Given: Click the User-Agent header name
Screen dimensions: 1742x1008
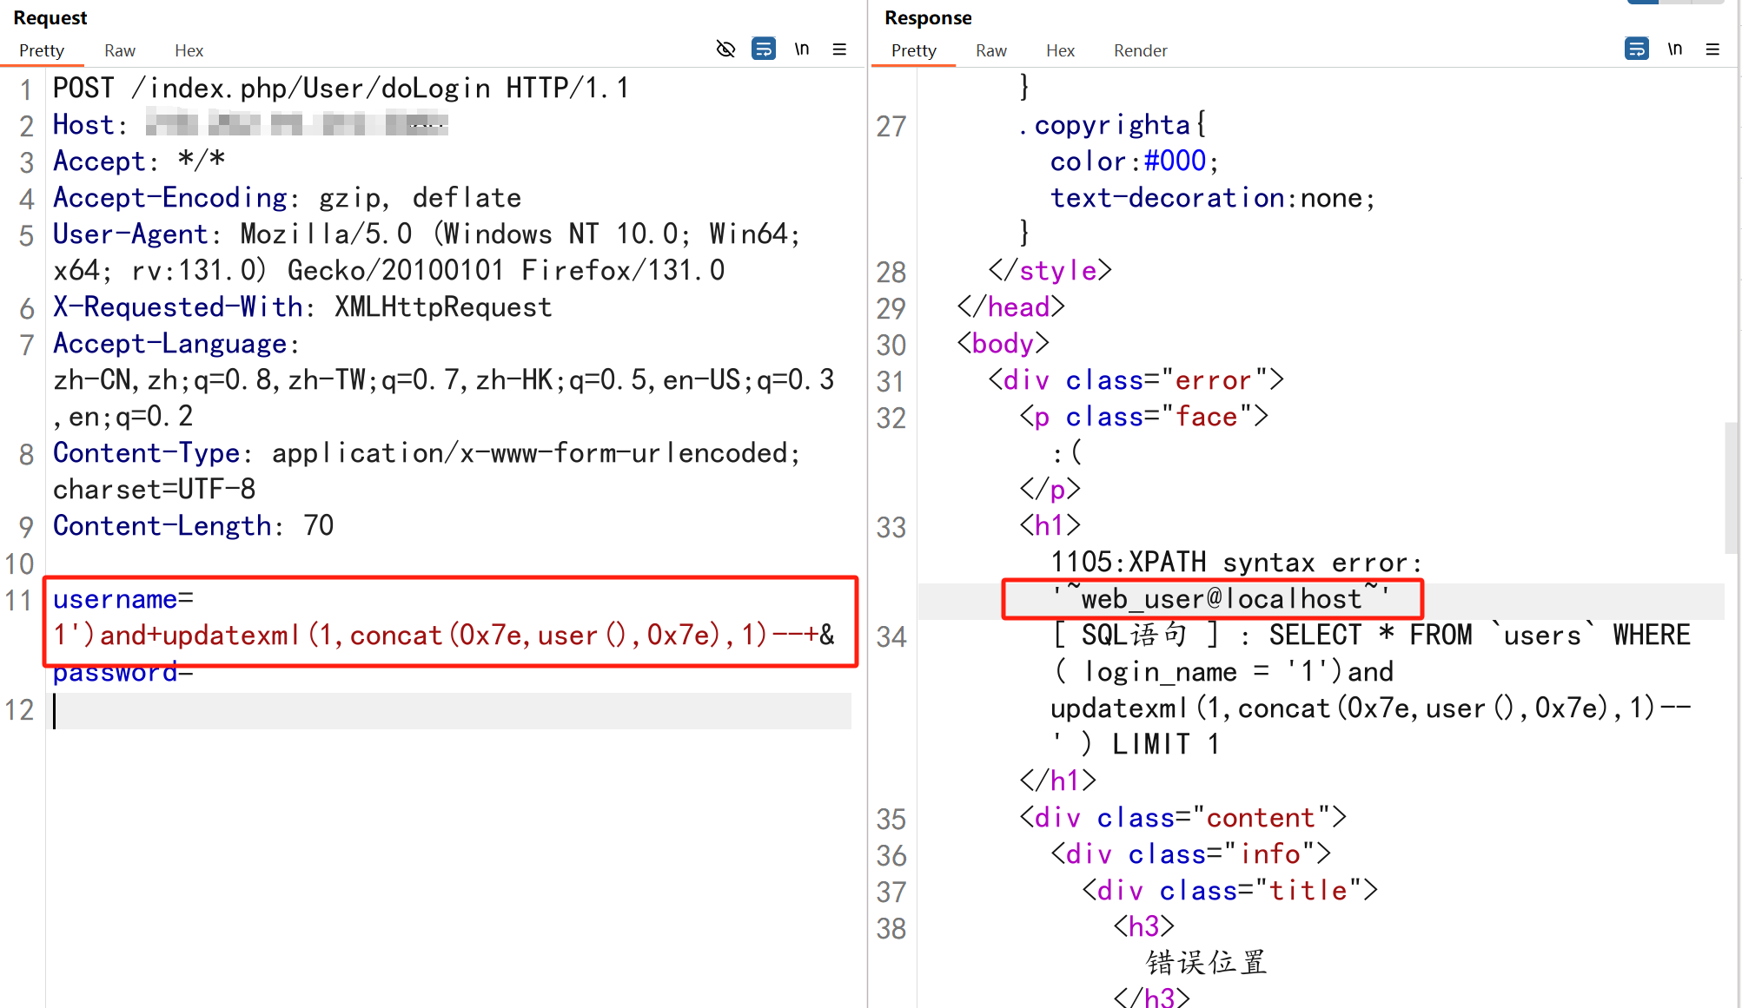Looking at the screenshot, I should [x=130, y=234].
